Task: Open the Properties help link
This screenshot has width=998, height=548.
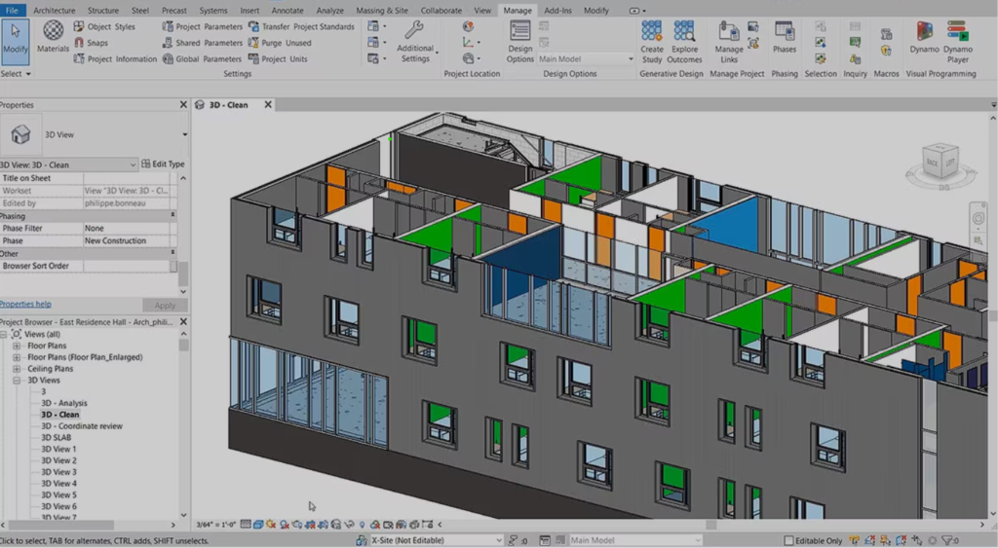Action: pos(25,304)
